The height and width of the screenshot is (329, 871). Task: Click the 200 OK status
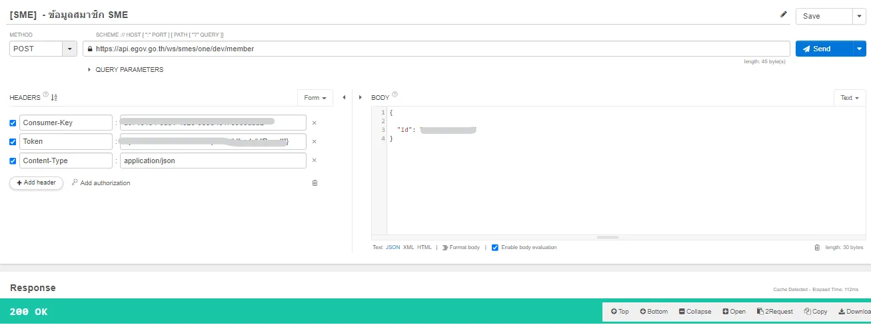click(29, 312)
